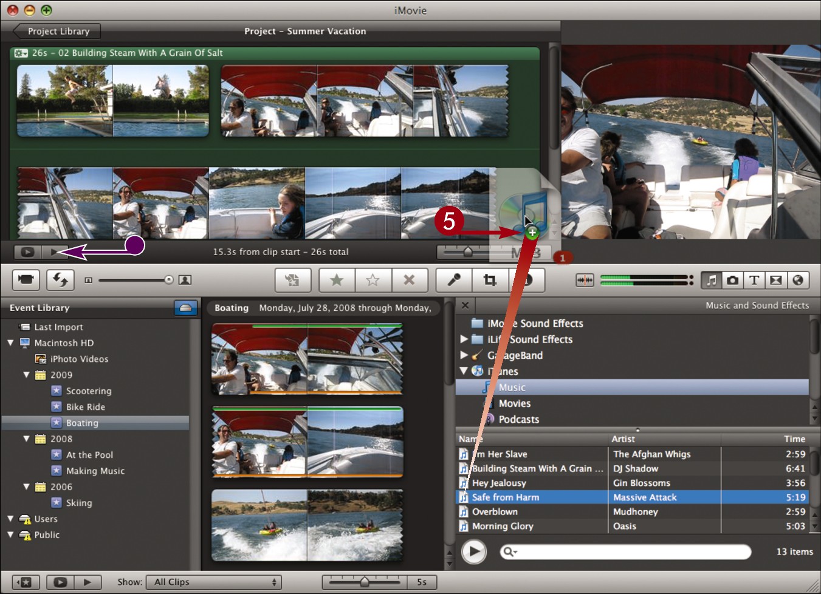821x594 pixels.
Task: Select the tubing wake event clip
Action: point(307,525)
